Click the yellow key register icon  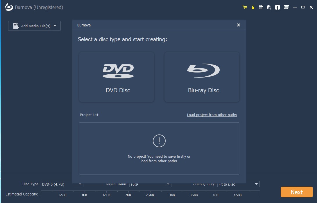coord(253,7)
